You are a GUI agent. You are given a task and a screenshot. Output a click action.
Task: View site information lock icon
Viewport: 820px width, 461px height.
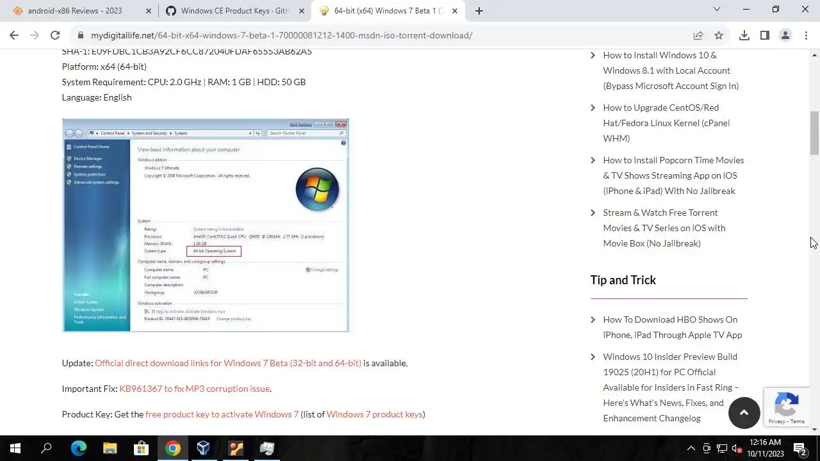(x=80, y=35)
